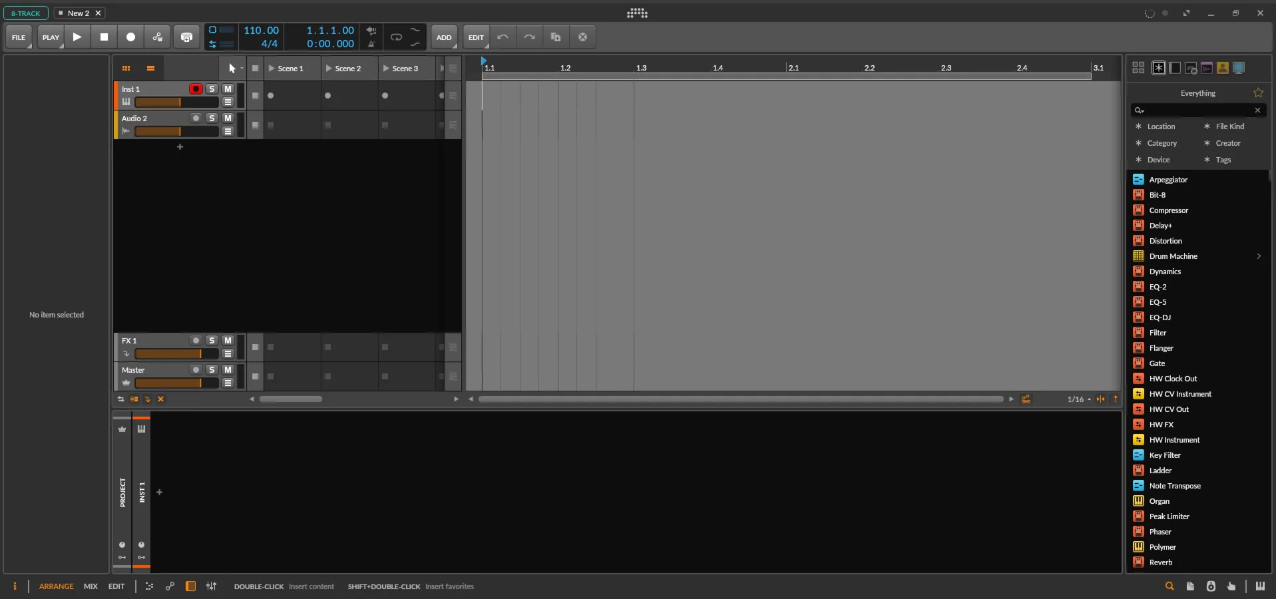Toggle the clip launcher overdub icon
This screenshot has height=599, width=1276.
click(x=186, y=37)
